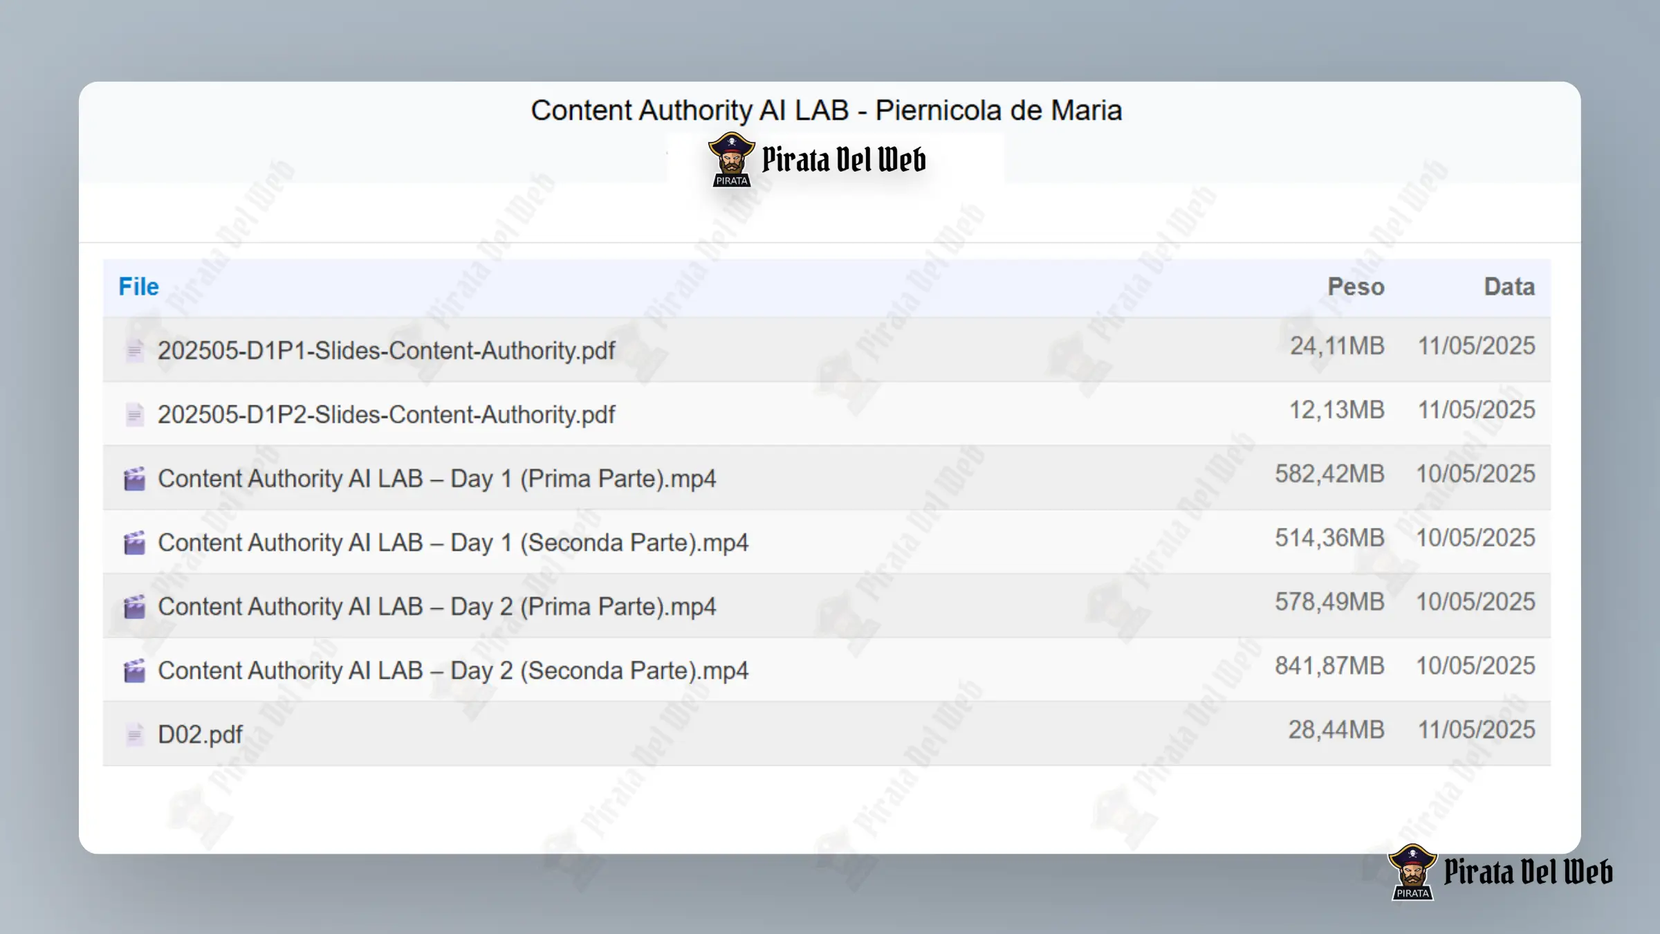
Task: Click the video icon for Day 2 Prima Parte
Action: [134, 607]
